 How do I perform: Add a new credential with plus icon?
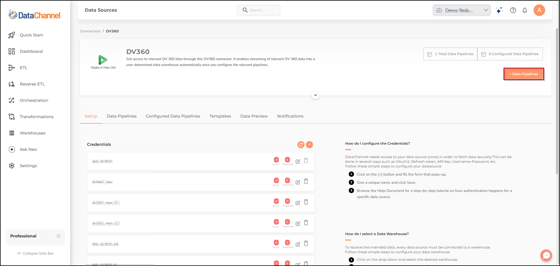(309, 145)
